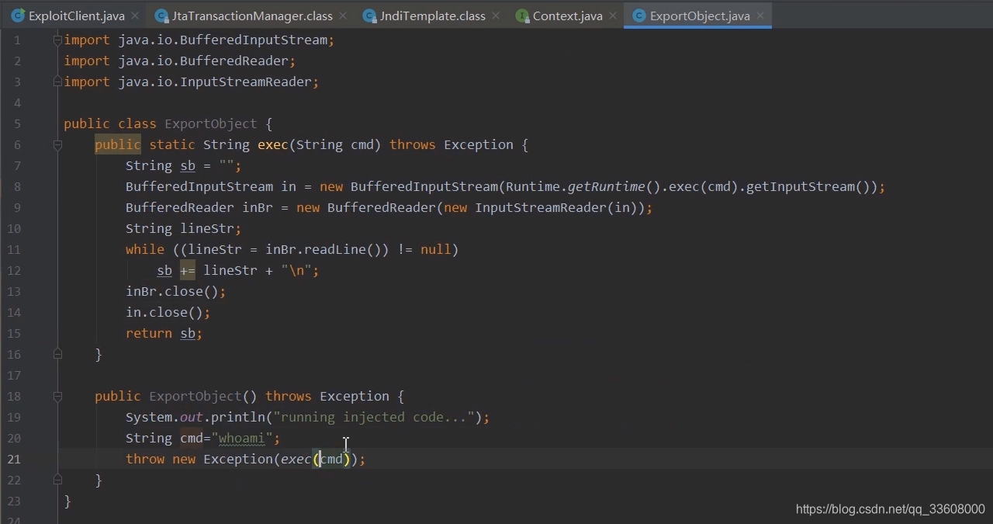Viewport: 993px width, 524px height.
Task: Click the "running injected code..." string
Action: [373, 417]
